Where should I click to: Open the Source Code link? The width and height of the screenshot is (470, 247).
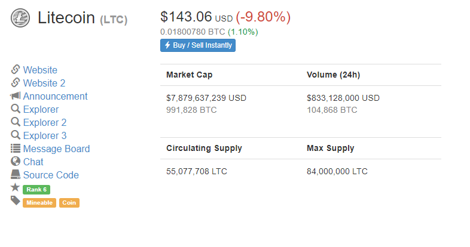click(51, 175)
